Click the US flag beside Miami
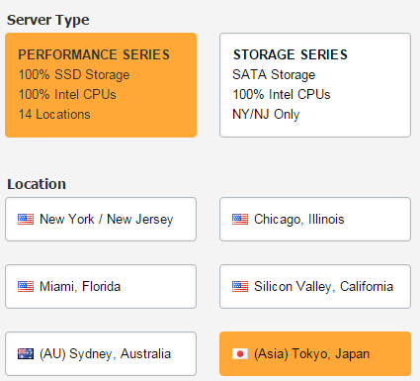This screenshot has height=381, width=420. [26, 286]
